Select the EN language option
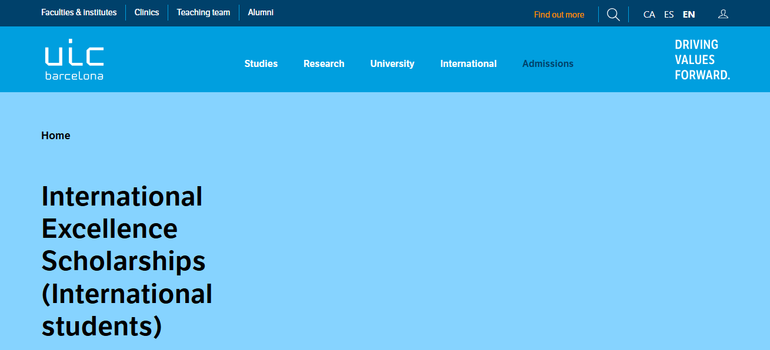 (x=689, y=15)
